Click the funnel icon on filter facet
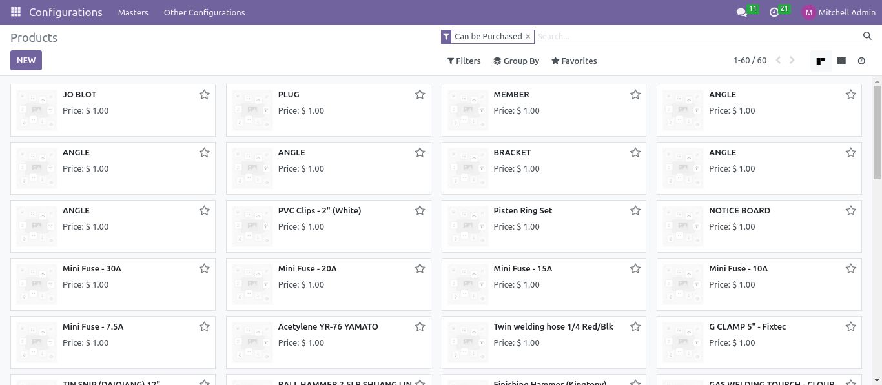The width and height of the screenshot is (882, 385). (x=446, y=37)
